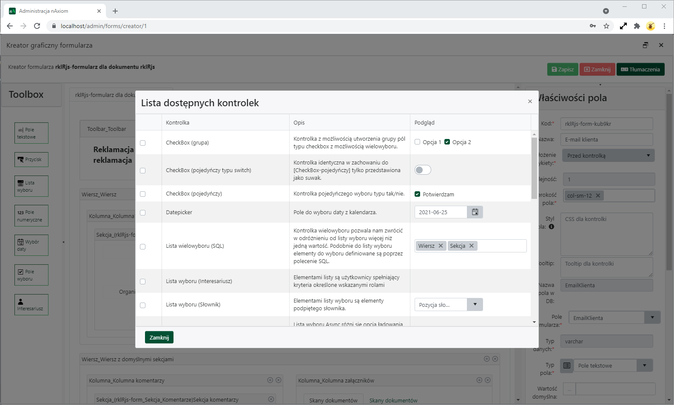Remove the 'Sekcja' tag in multiselect preview
The width and height of the screenshot is (674, 405).
point(471,246)
